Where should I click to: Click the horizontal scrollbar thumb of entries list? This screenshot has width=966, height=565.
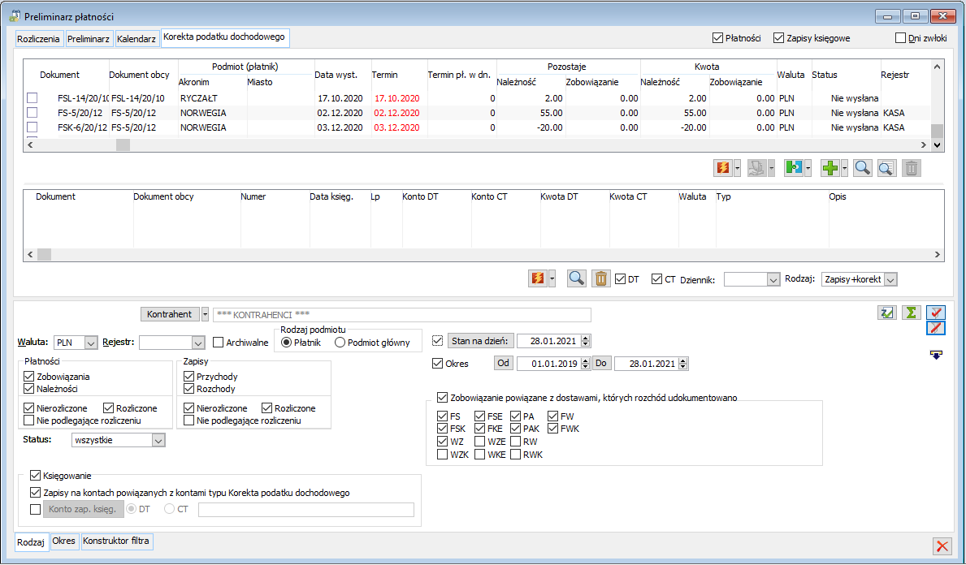click(45, 254)
